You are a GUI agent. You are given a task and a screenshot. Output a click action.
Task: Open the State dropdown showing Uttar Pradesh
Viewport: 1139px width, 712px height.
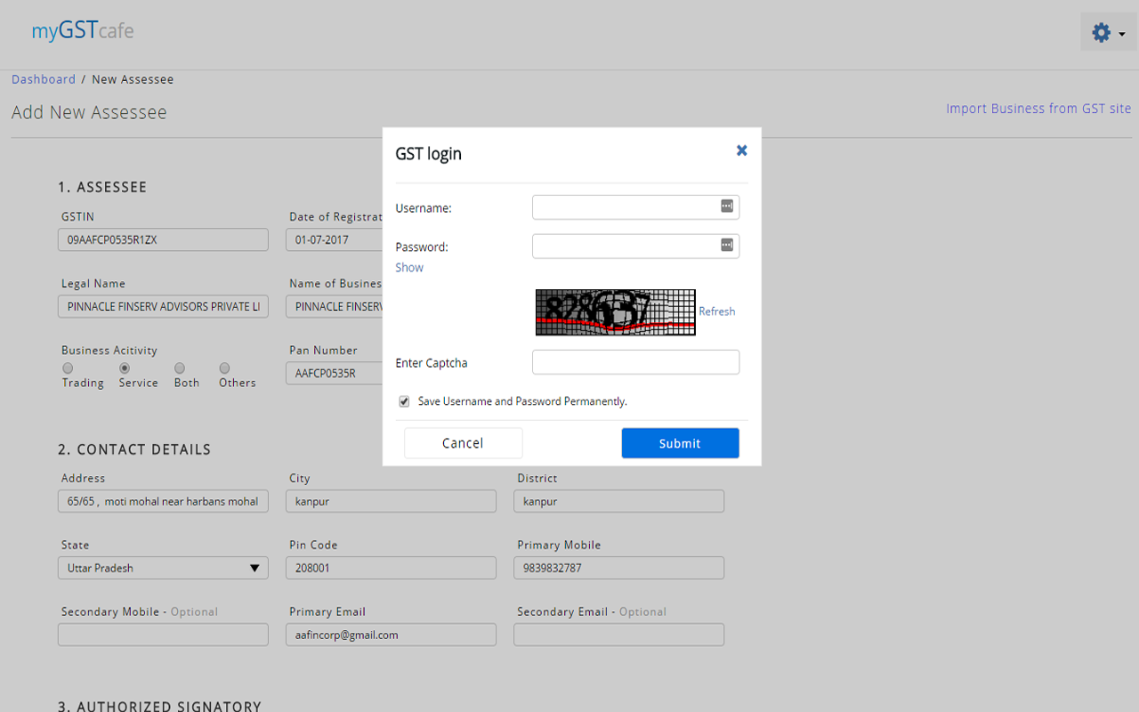tap(163, 568)
